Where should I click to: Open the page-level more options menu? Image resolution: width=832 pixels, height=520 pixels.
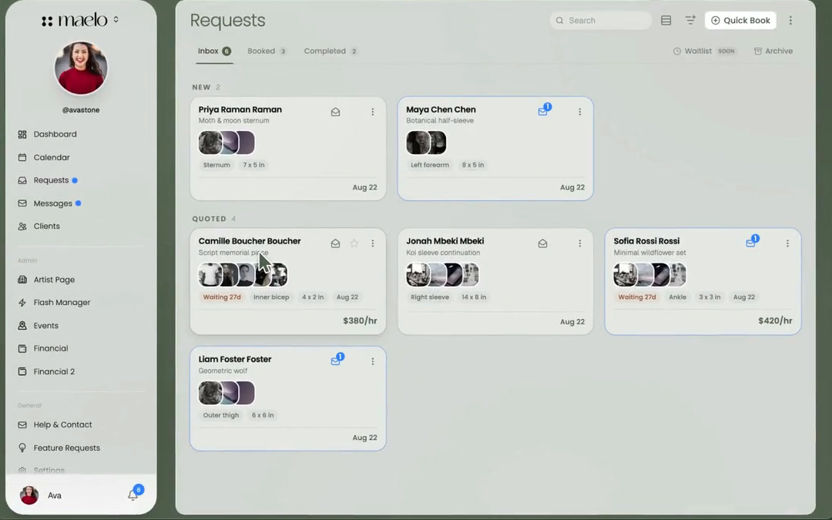click(x=790, y=20)
